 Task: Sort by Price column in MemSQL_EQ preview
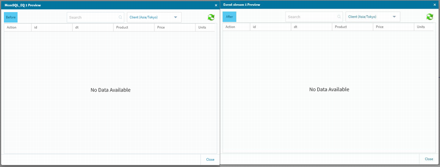point(175,27)
